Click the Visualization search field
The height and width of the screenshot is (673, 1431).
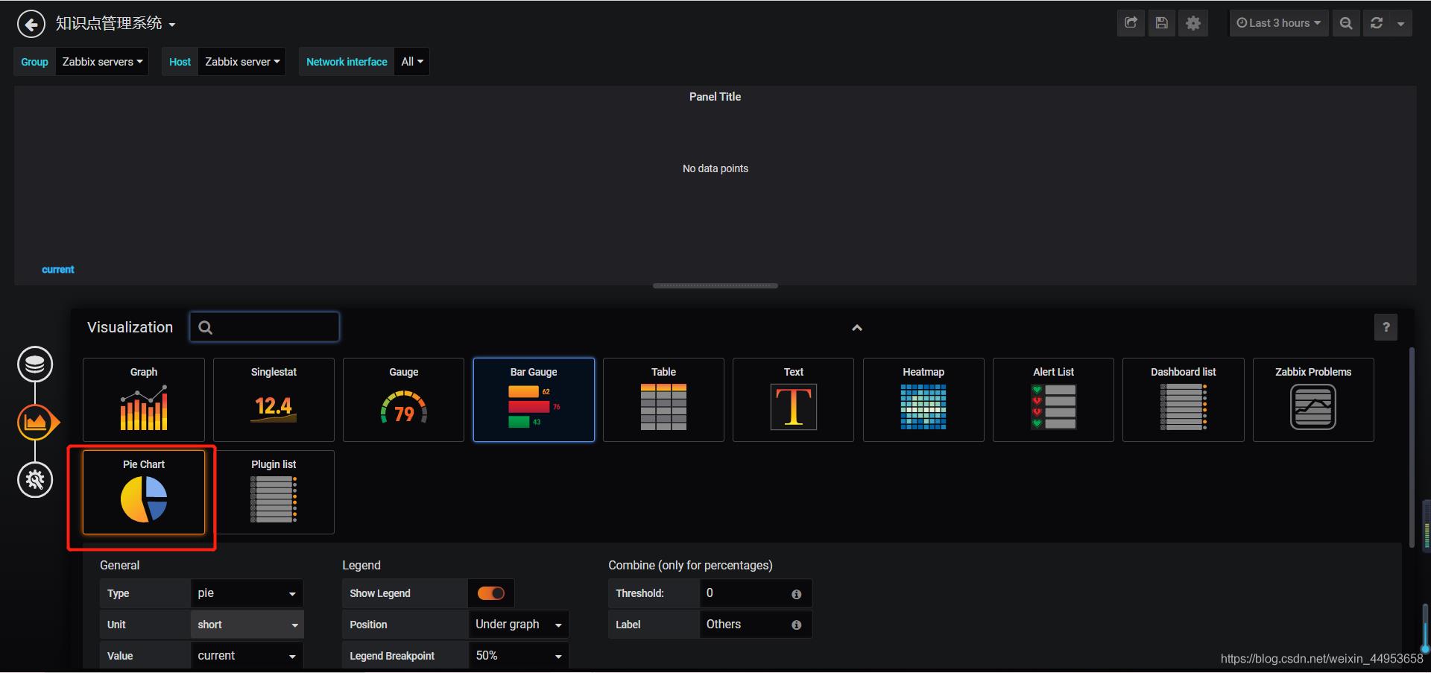point(265,327)
